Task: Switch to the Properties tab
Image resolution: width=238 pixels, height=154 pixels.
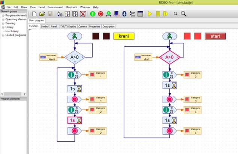Action: click(94, 27)
